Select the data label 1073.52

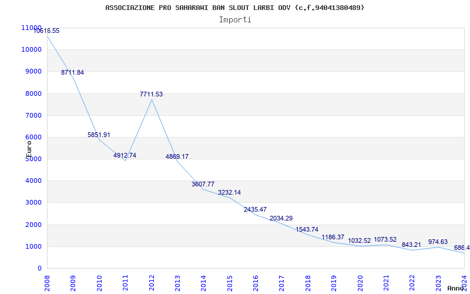[385, 239]
